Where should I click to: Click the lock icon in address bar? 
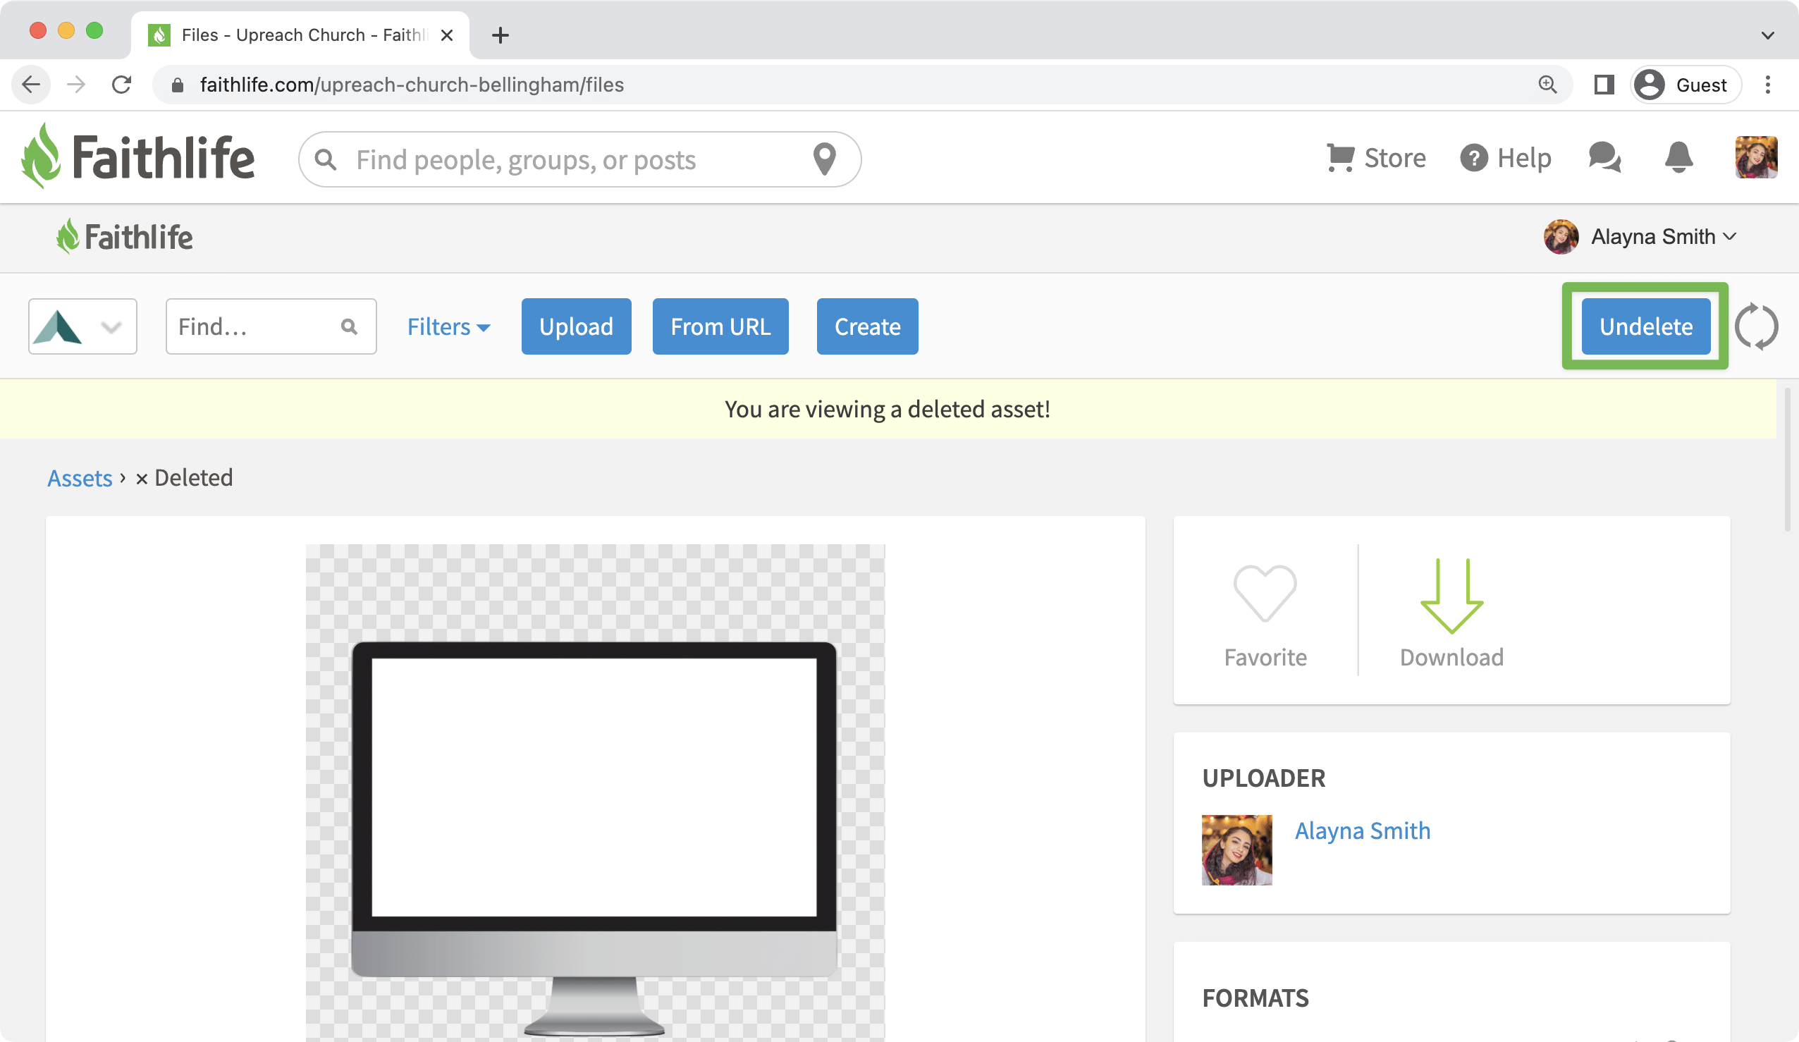tap(177, 85)
